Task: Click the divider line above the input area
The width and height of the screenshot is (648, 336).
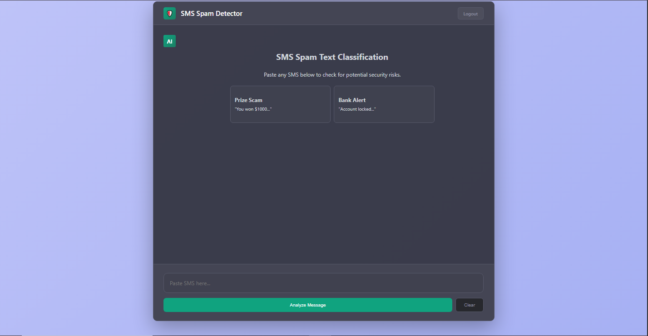Action: click(x=323, y=264)
